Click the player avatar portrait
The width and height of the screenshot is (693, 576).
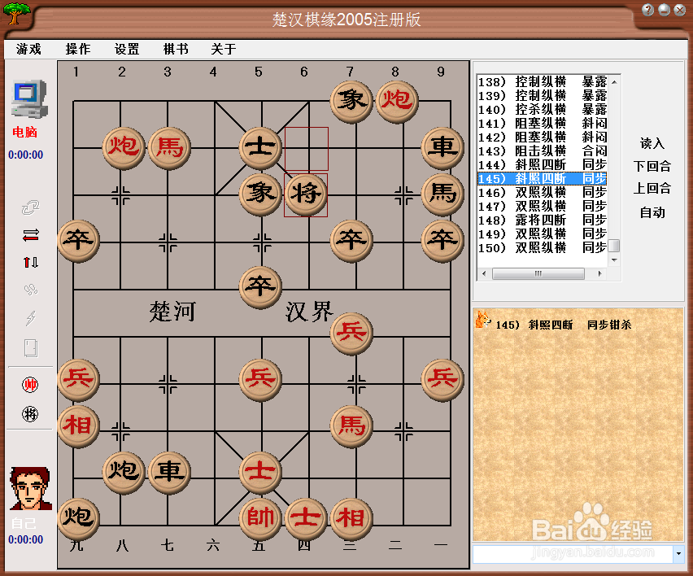[x=30, y=488]
